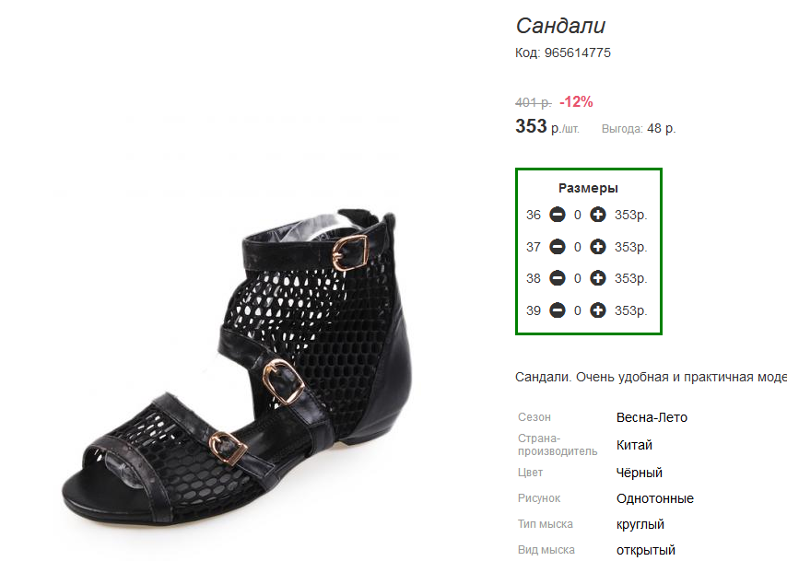This screenshot has width=787, height=561.
Task: Click the crossed-out old price 401 р.
Action: pyautogui.click(x=533, y=102)
